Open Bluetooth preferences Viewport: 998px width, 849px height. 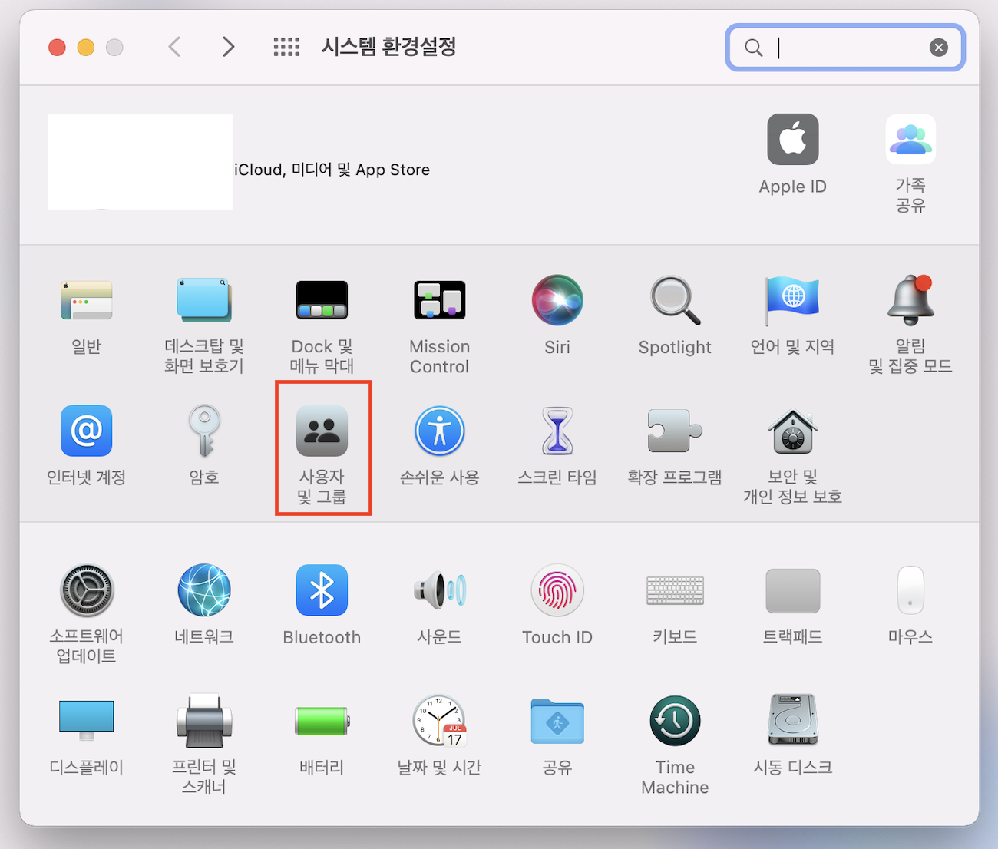(x=322, y=590)
